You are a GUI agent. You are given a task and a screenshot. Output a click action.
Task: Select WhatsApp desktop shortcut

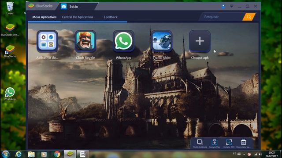click(x=10, y=94)
